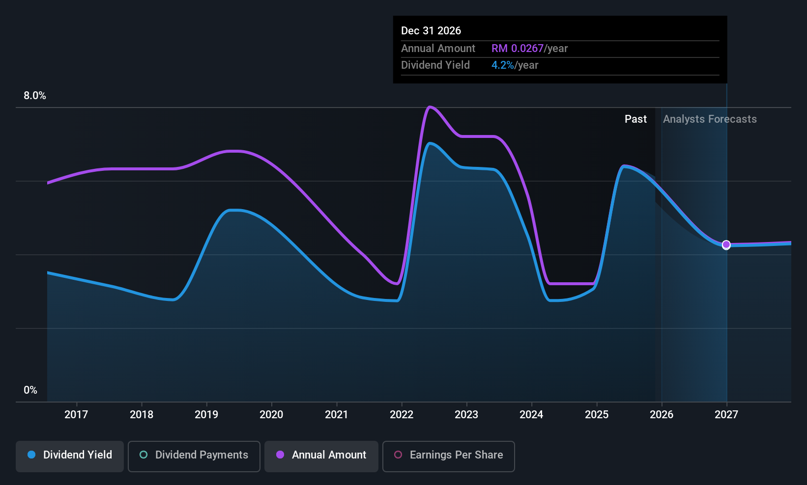
Task: Click the 4.2%/year yield value
Action: (x=515, y=65)
